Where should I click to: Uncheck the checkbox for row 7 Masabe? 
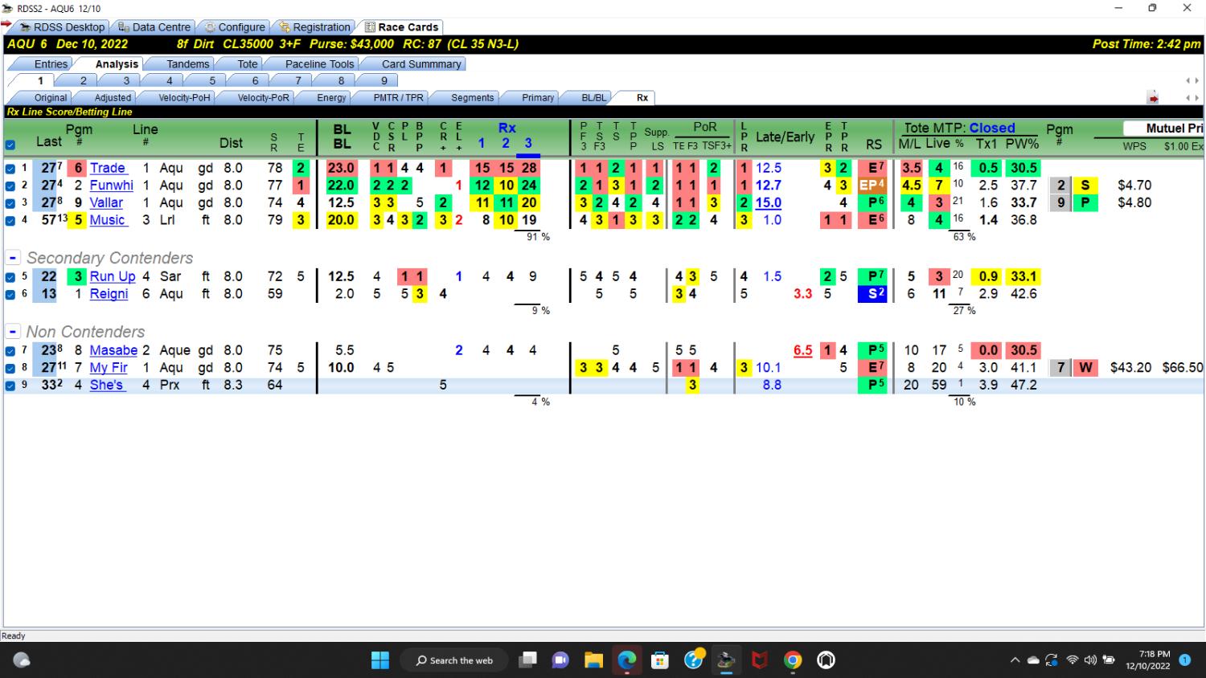pos(10,351)
